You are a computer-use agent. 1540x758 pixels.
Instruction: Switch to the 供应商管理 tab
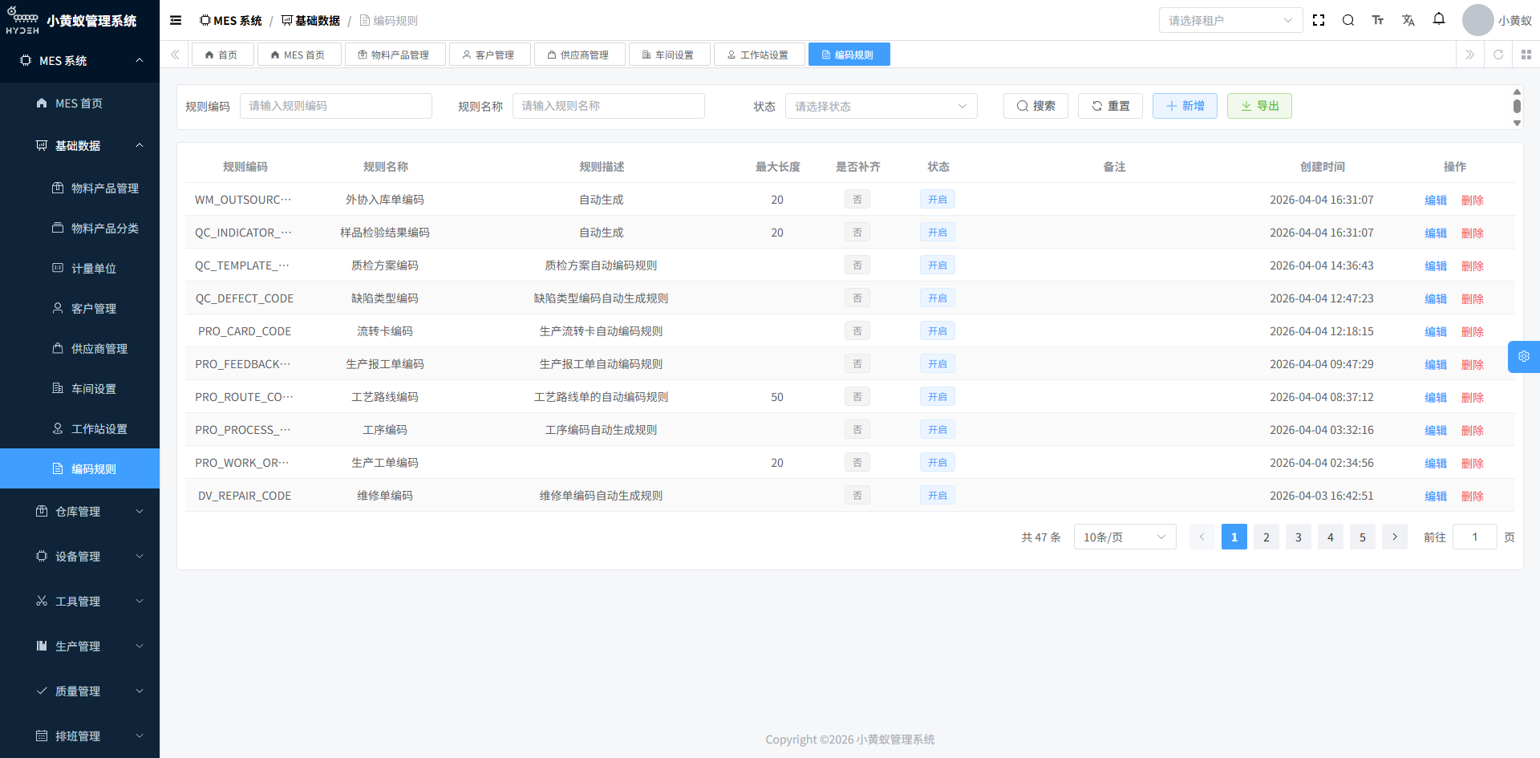579,55
